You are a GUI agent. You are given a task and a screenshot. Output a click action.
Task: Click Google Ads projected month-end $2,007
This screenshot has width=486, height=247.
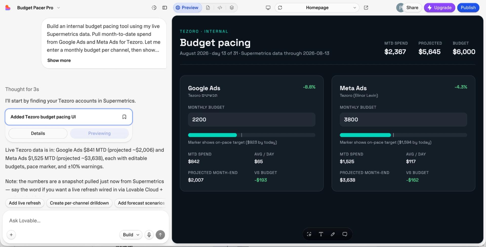196,180
